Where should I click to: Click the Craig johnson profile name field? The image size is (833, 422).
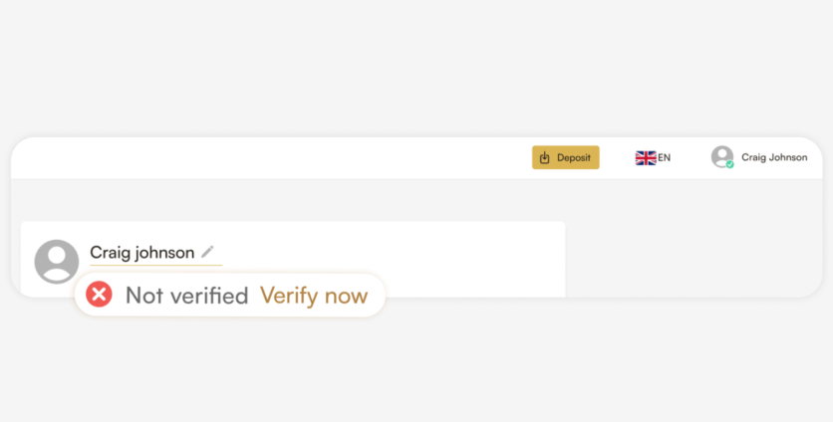[x=141, y=253]
